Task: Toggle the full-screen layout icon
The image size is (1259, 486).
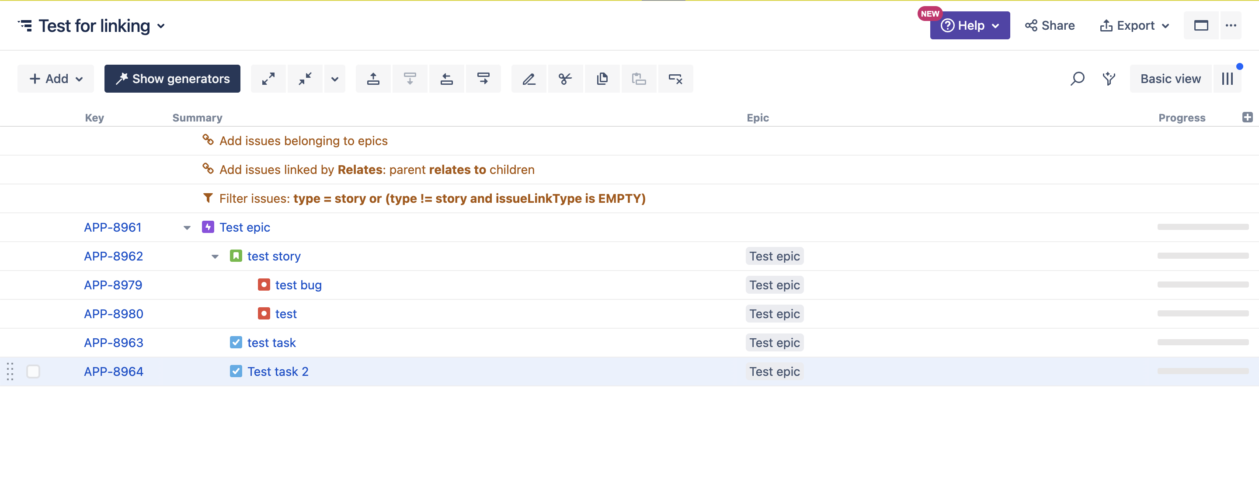Action: 1201,25
